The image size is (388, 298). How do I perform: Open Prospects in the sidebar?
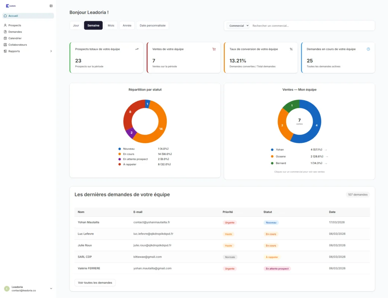click(x=15, y=25)
